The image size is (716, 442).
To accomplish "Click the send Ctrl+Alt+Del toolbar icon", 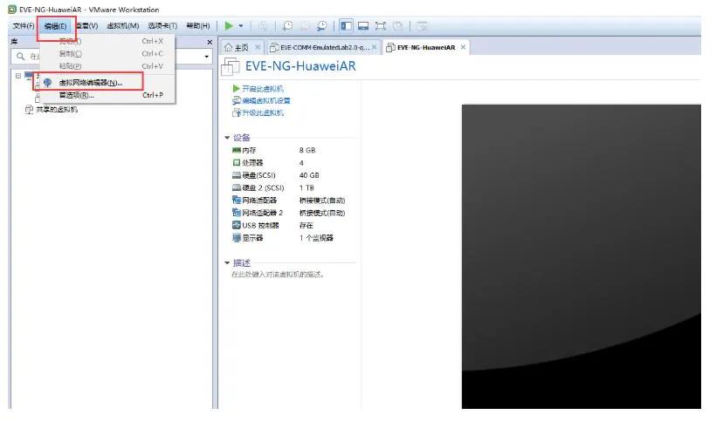I will 263,26.
